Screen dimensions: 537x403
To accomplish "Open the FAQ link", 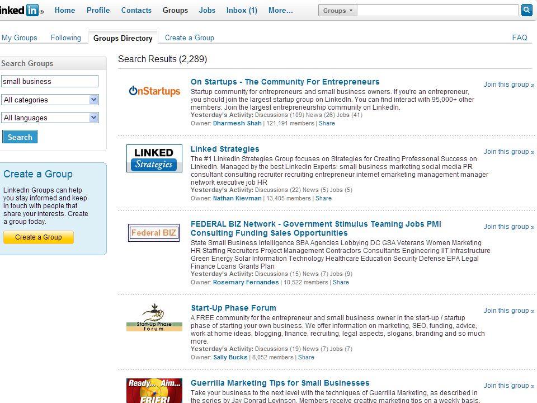I will pos(520,38).
